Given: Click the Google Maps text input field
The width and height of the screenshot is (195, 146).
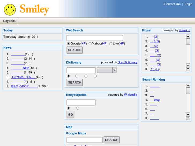Looking at the screenshot, I should tap(84, 140).
